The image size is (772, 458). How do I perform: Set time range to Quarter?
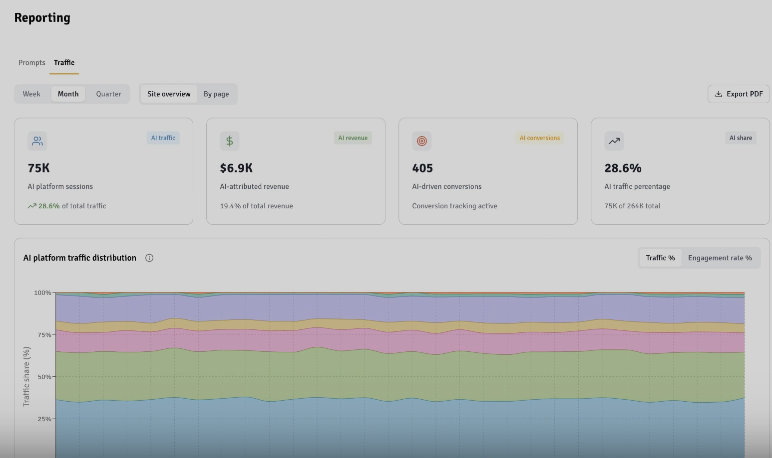coord(109,94)
